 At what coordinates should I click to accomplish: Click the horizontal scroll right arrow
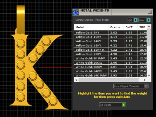pos(145,80)
